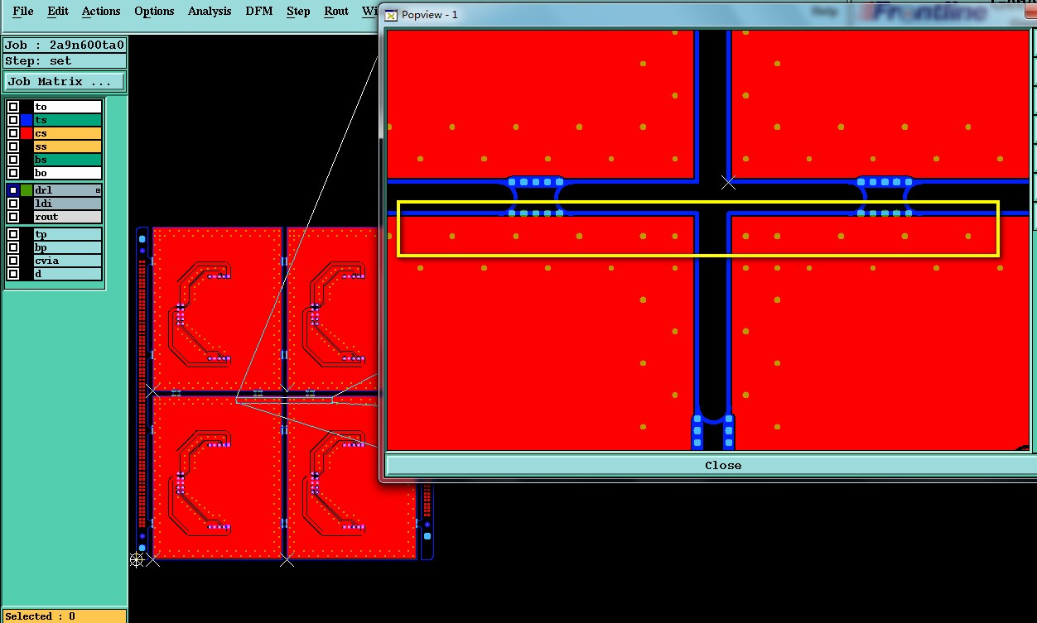Open the Step menu

[x=298, y=11]
